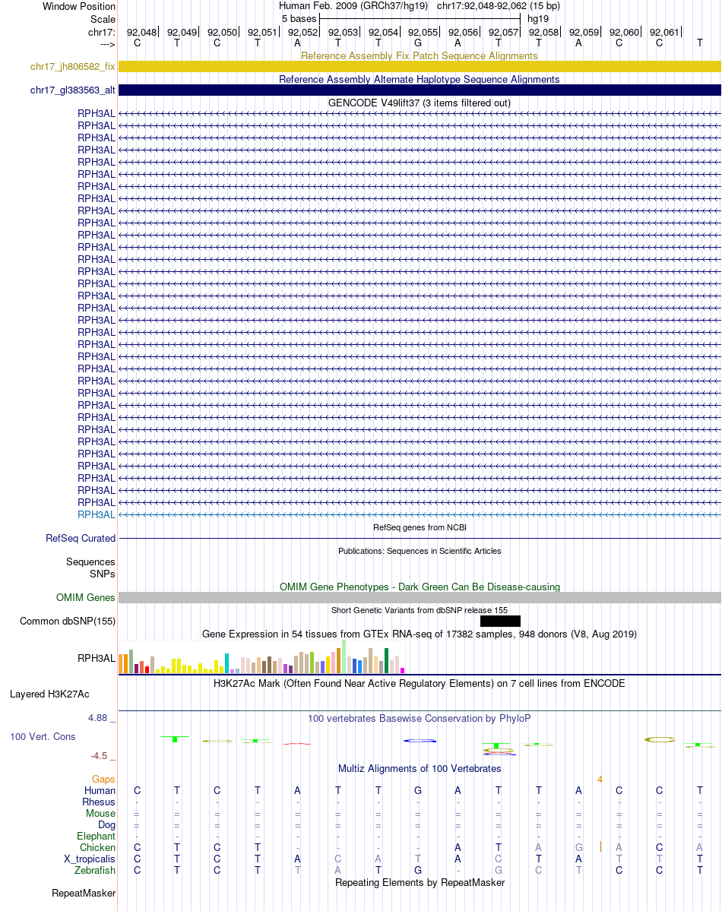Click the Scale label
The width and height of the screenshot is (722, 911).
click(x=103, y=19)
